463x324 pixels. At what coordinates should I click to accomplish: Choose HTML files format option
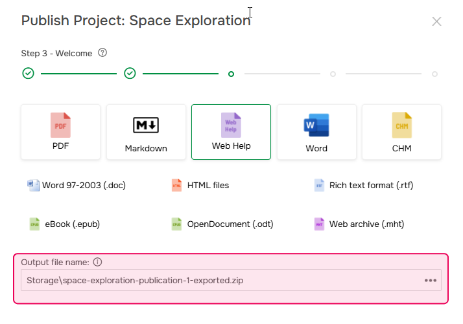coord(200,185)
